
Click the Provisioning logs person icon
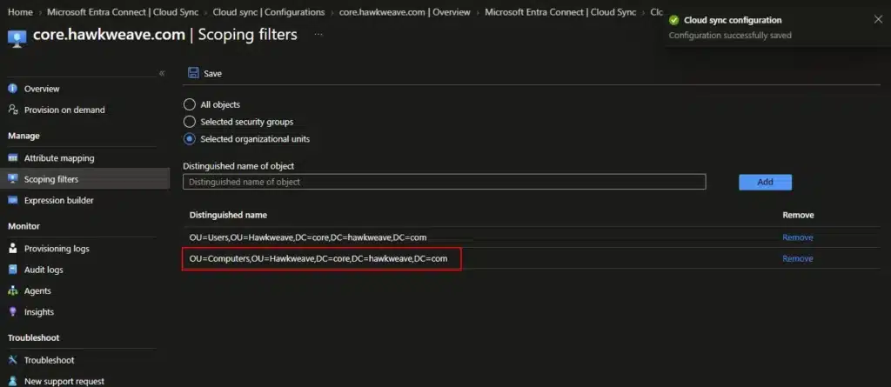(x=12, y=249)
